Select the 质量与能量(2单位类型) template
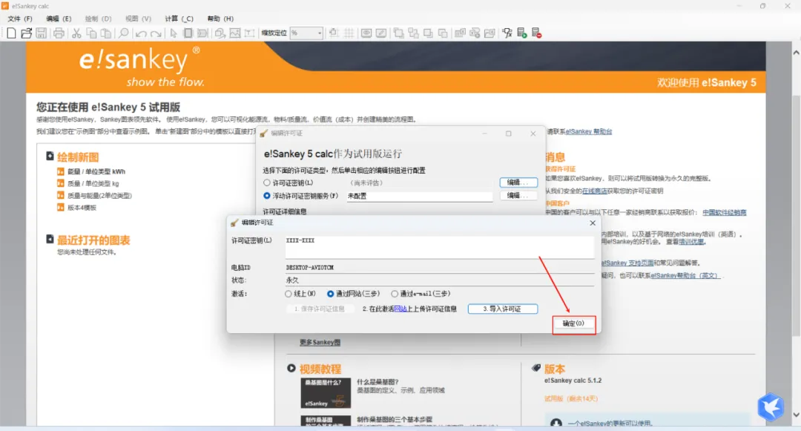Screen dimensions: 801x431 click(x=99, y=196)
